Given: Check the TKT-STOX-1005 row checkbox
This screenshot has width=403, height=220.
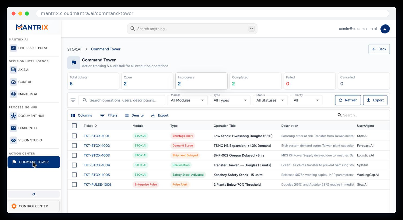Looking at the screenshot, I should click(74, 175).
